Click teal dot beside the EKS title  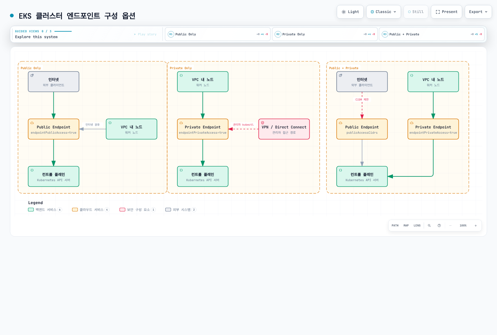12,16
